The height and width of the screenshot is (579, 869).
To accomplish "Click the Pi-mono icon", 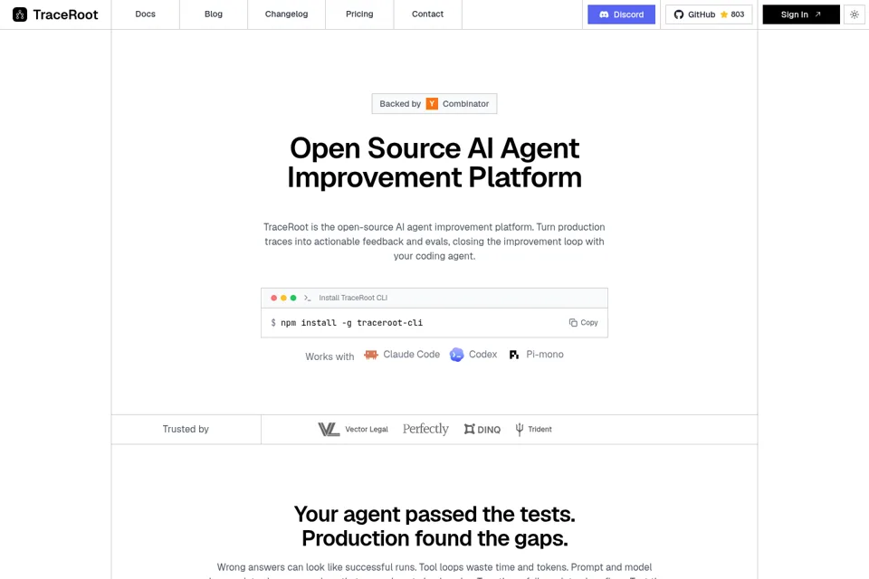I will click(514, 355).
